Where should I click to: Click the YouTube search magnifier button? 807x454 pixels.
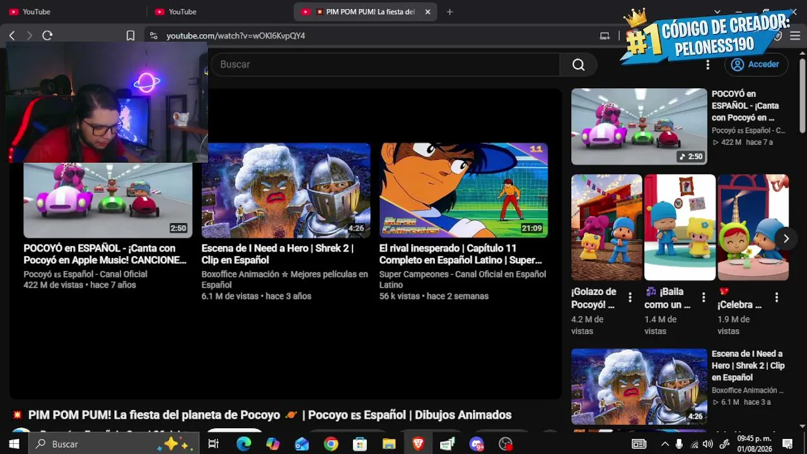[x=578, y=64]
